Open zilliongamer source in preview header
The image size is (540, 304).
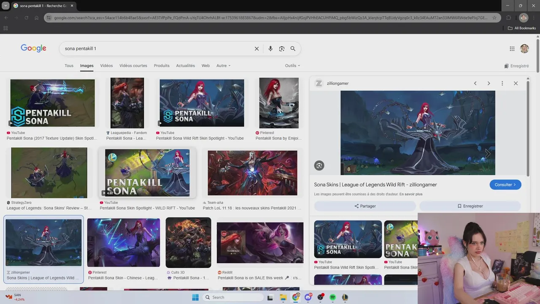tap(332, 83)
